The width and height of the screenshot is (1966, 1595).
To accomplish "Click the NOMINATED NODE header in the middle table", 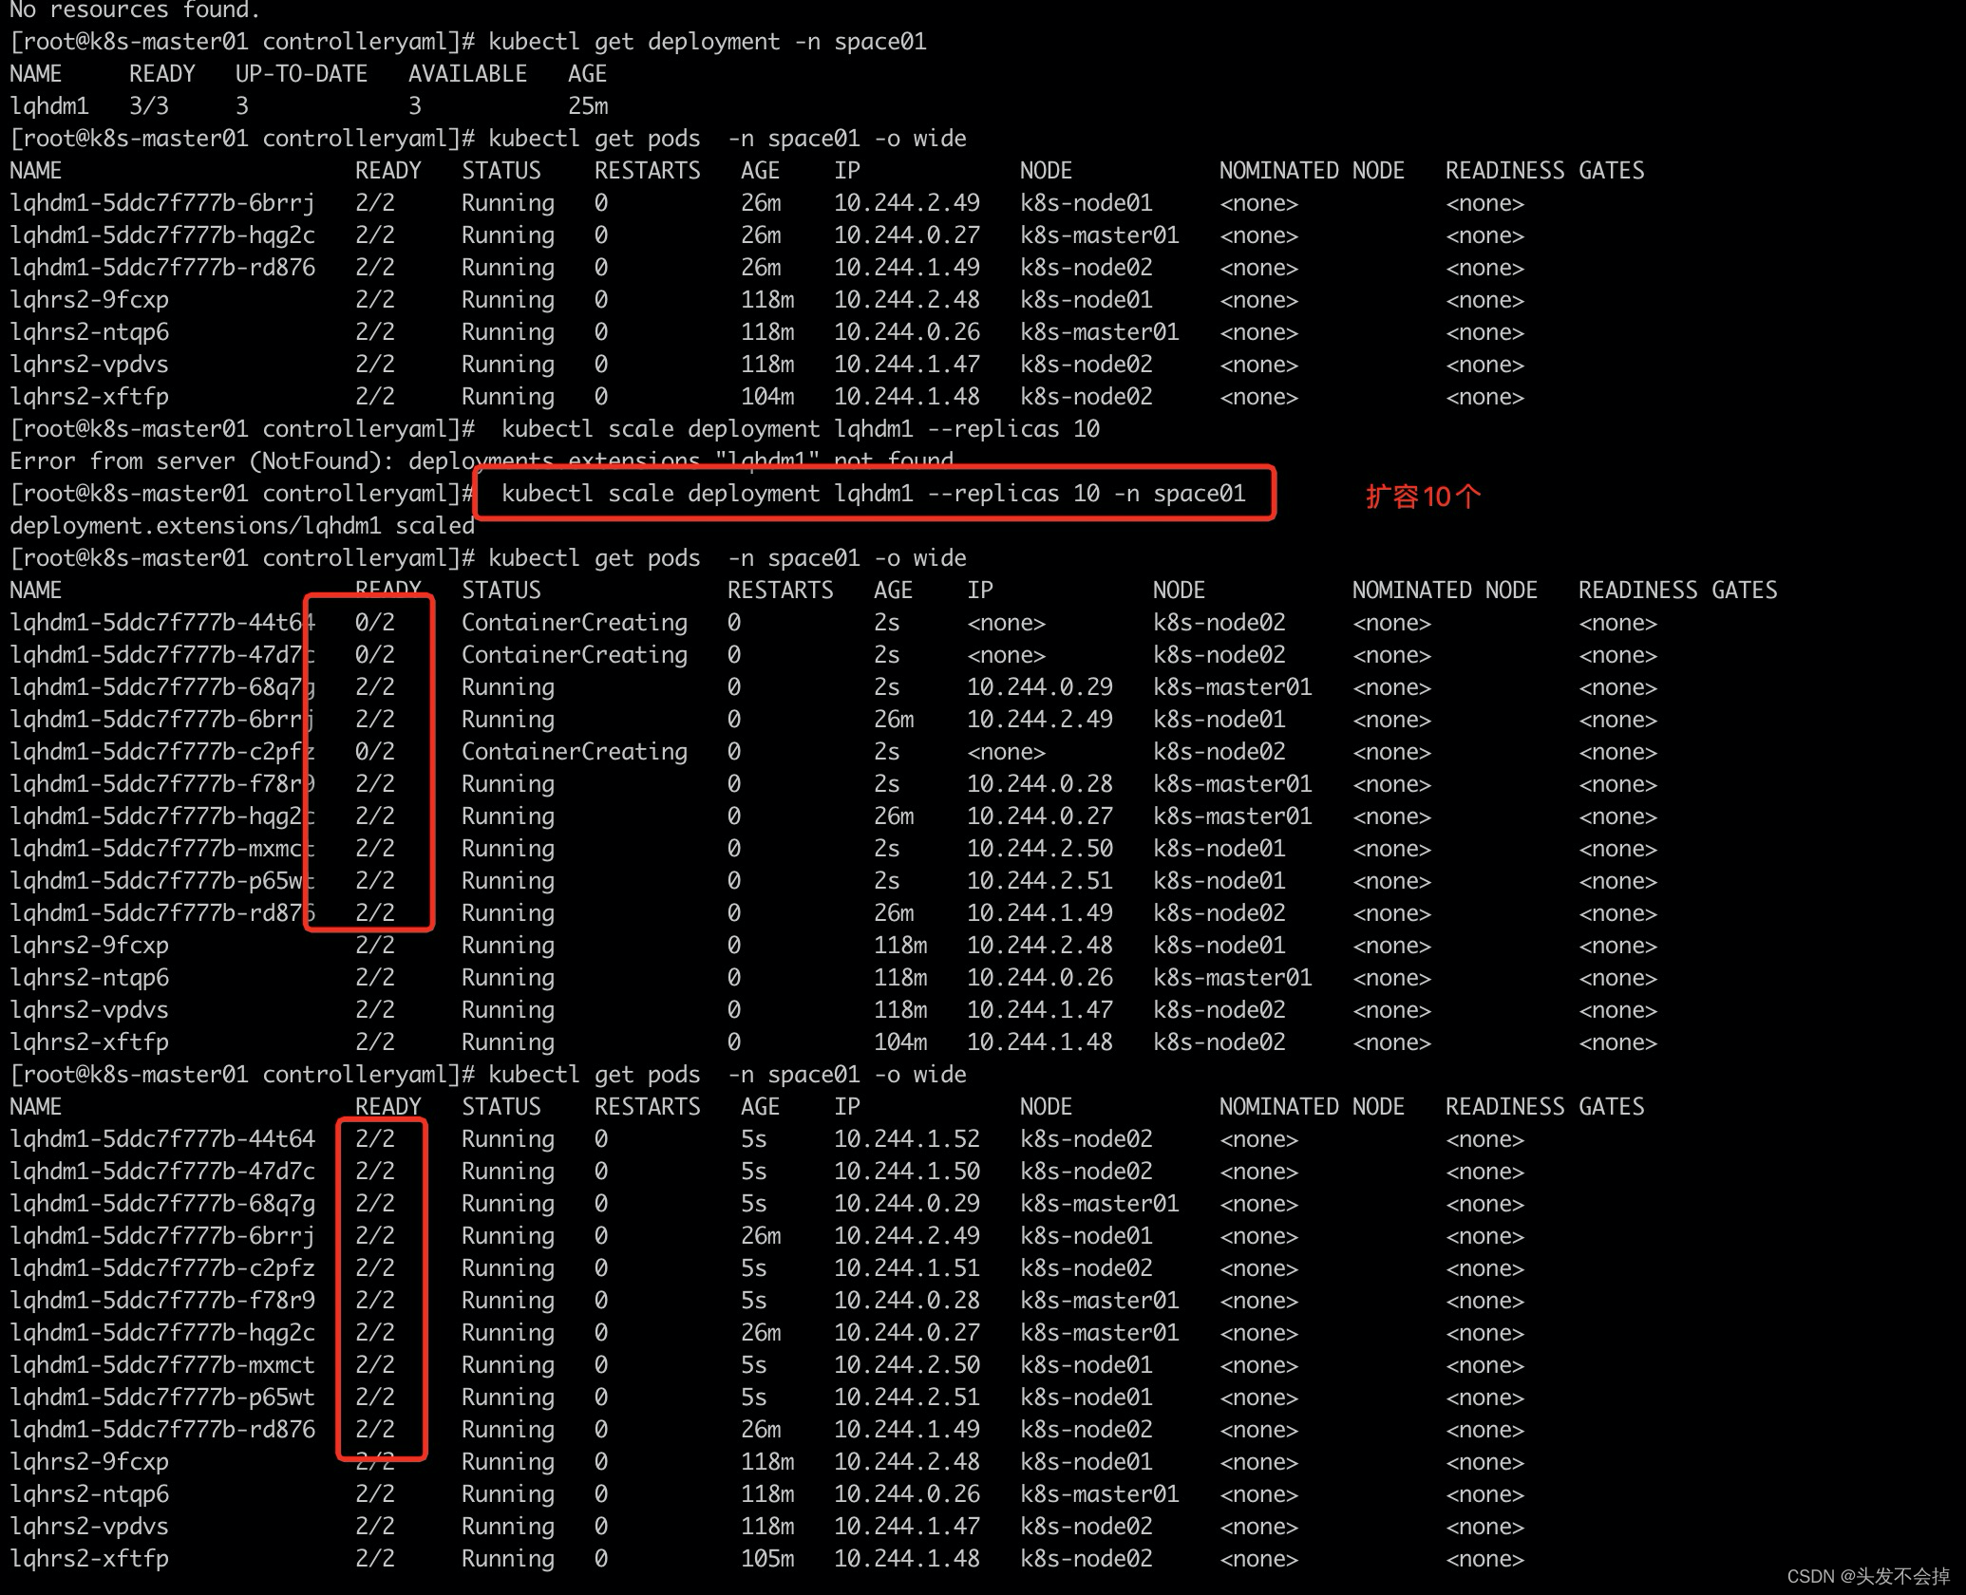I will [x=1444, y=591].
